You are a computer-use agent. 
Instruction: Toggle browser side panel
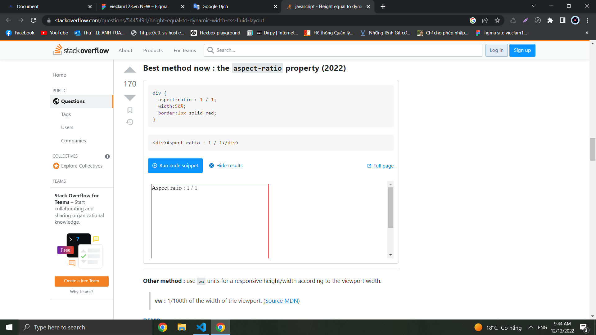(562, 20)
